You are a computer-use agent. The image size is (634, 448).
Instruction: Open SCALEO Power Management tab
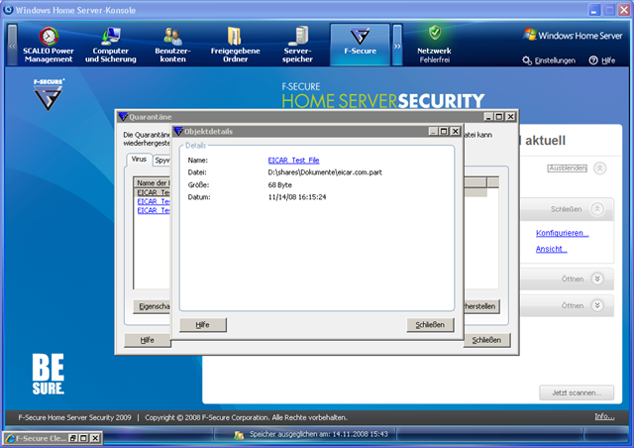pos(49,45)
